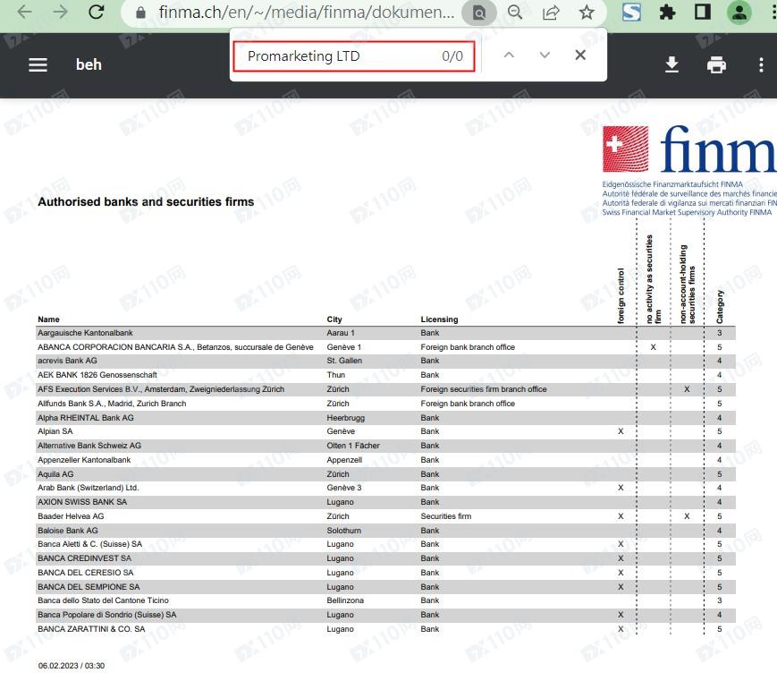Open the find-in-page lens icon

point(478,13)
